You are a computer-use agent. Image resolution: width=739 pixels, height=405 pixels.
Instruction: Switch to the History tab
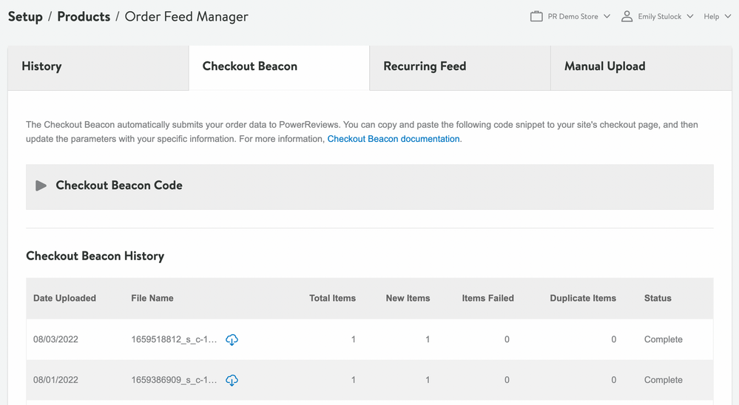98,68
